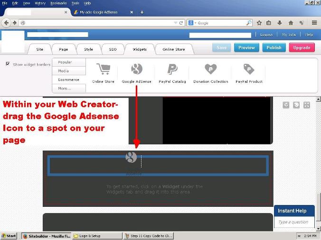
Task: Click the Save button
Action: pos(221,47)
